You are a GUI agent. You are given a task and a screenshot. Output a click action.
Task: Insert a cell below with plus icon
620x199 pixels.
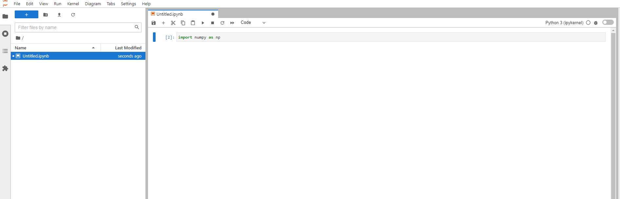[163, 23]
